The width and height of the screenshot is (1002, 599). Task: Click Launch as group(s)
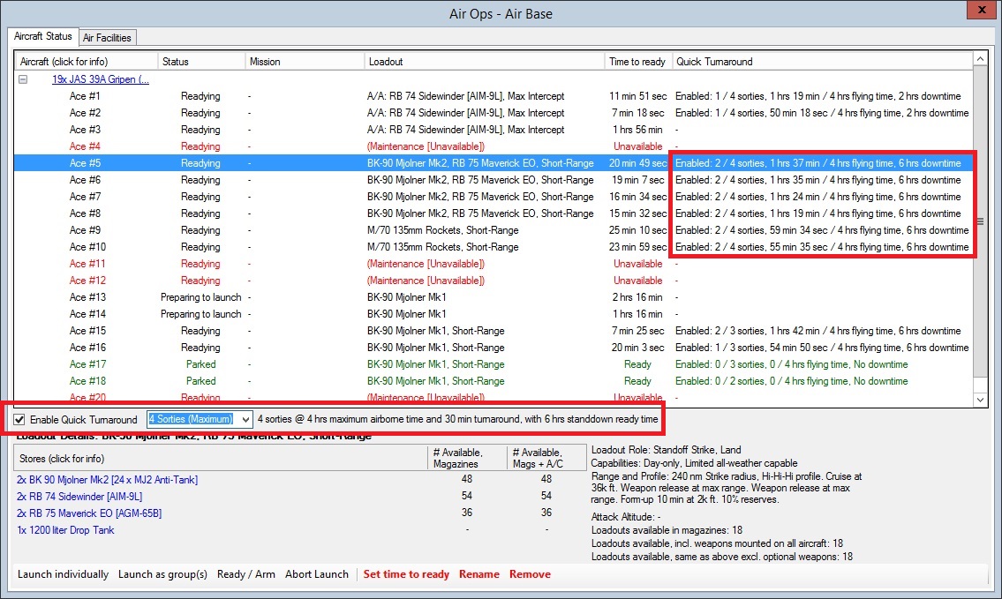pyautogui.click(x=163, y=574)
